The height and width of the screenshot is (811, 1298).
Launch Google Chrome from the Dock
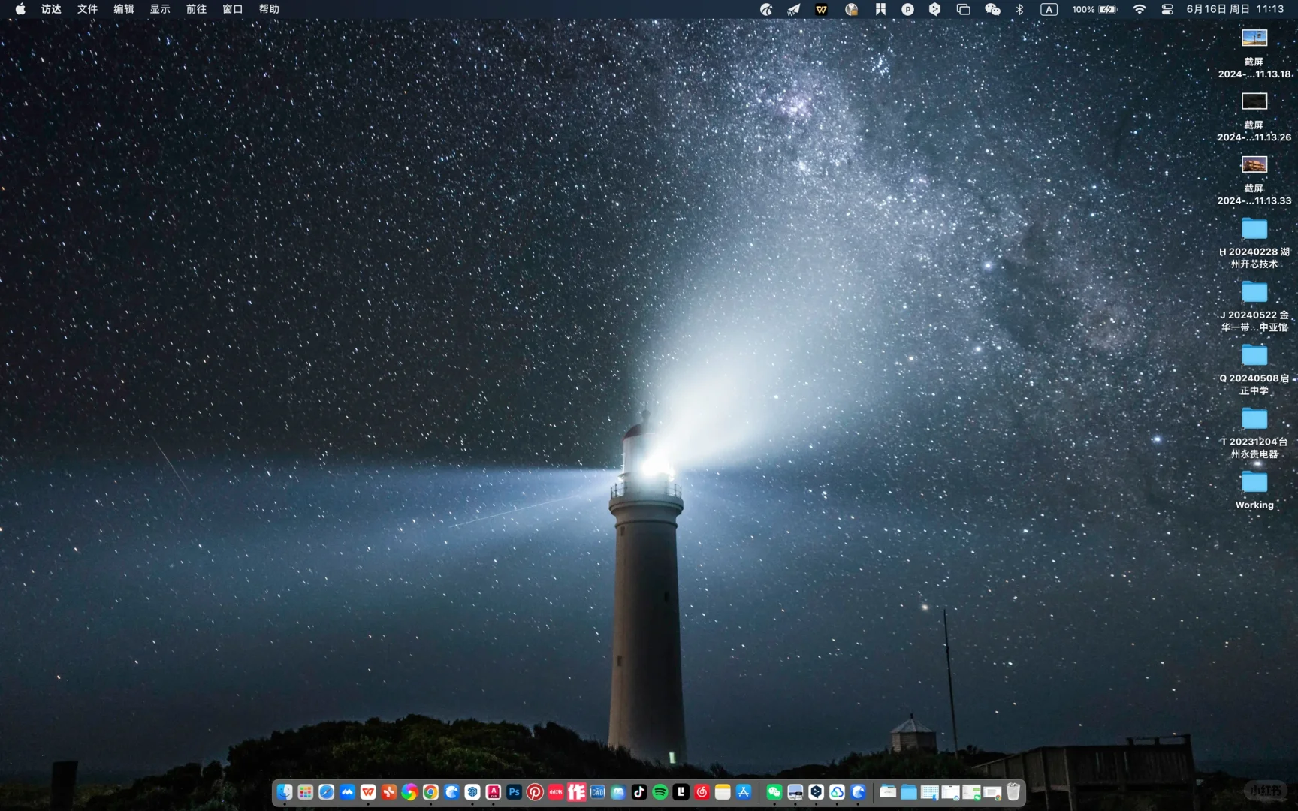[x=430, y=791]
